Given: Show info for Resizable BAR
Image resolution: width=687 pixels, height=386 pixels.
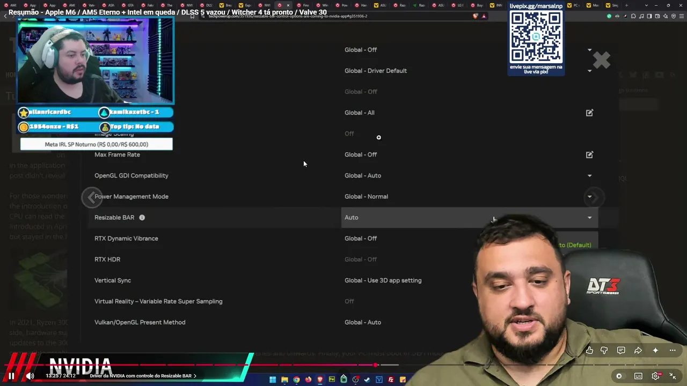Looking at the screenshot, I should click(x=142, y=218).
